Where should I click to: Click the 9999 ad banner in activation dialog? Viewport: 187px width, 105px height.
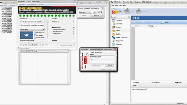click(x=84, y=61)
